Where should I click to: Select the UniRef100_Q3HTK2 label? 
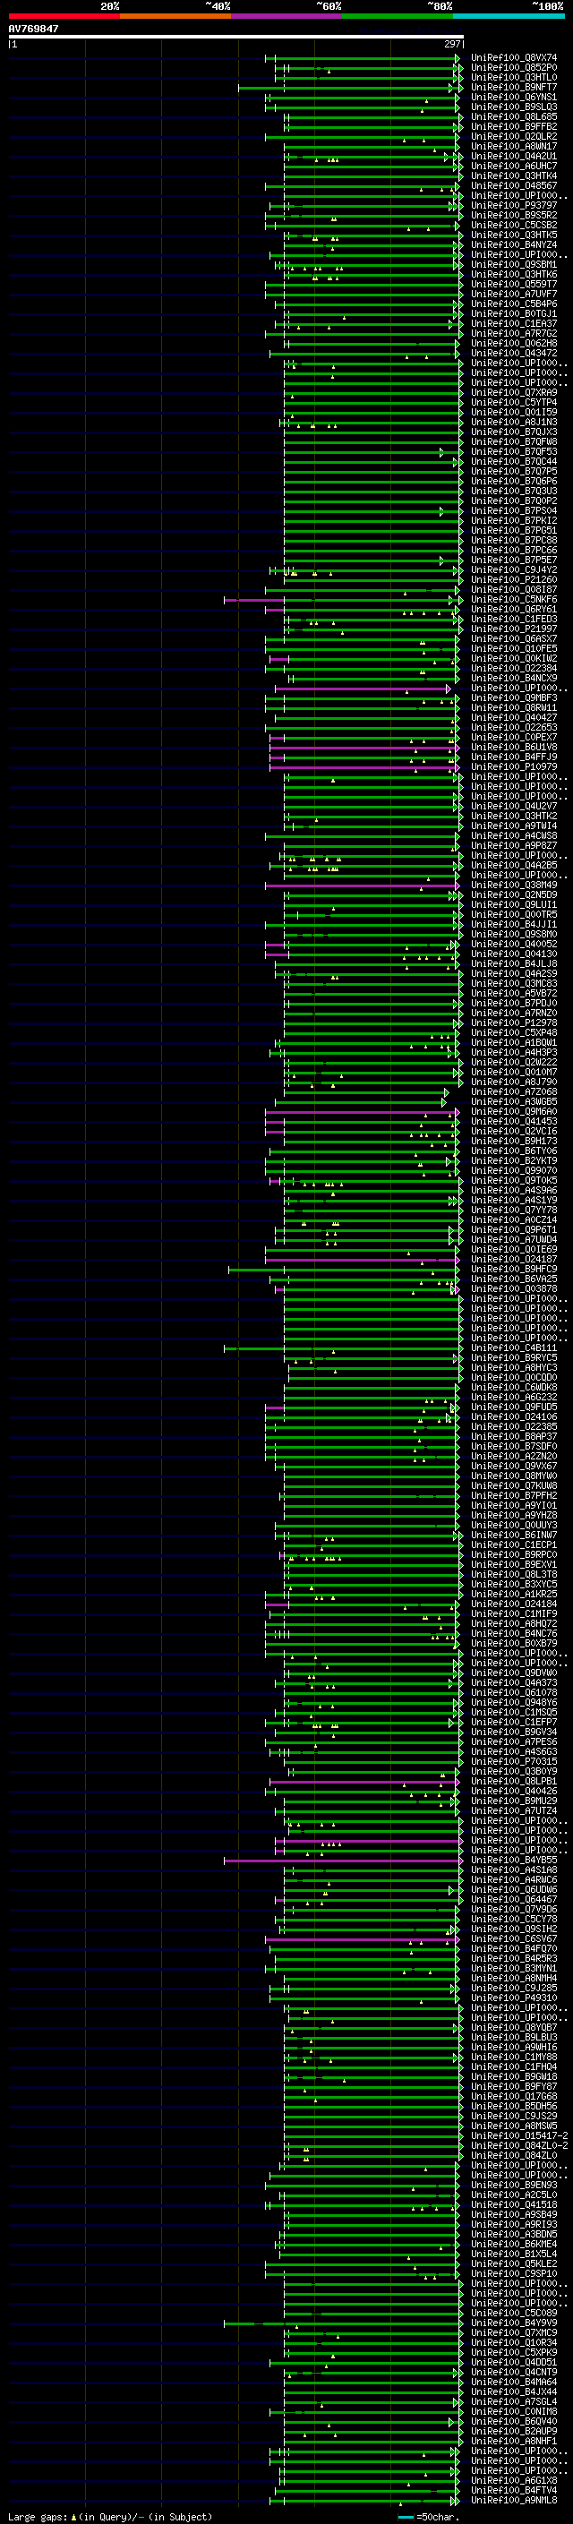(514, 817)
